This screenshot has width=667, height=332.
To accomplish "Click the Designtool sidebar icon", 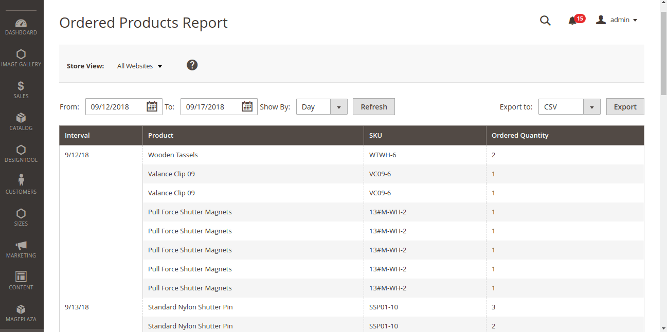I will [x=21, y=152].
